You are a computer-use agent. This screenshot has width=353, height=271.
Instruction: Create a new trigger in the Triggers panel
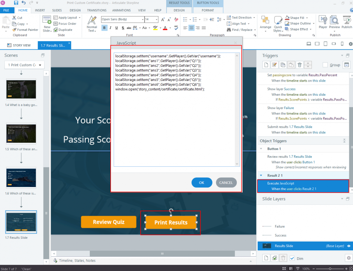[266, 64]
